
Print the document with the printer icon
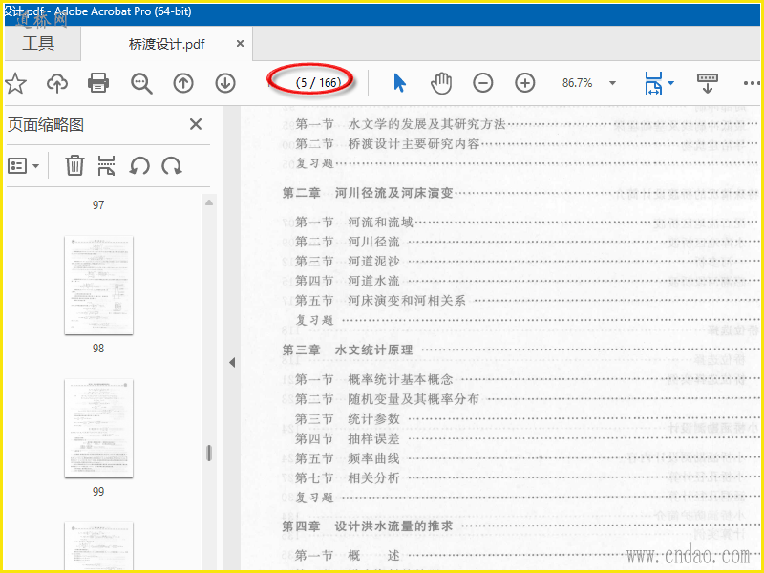[x=98, y=83]
